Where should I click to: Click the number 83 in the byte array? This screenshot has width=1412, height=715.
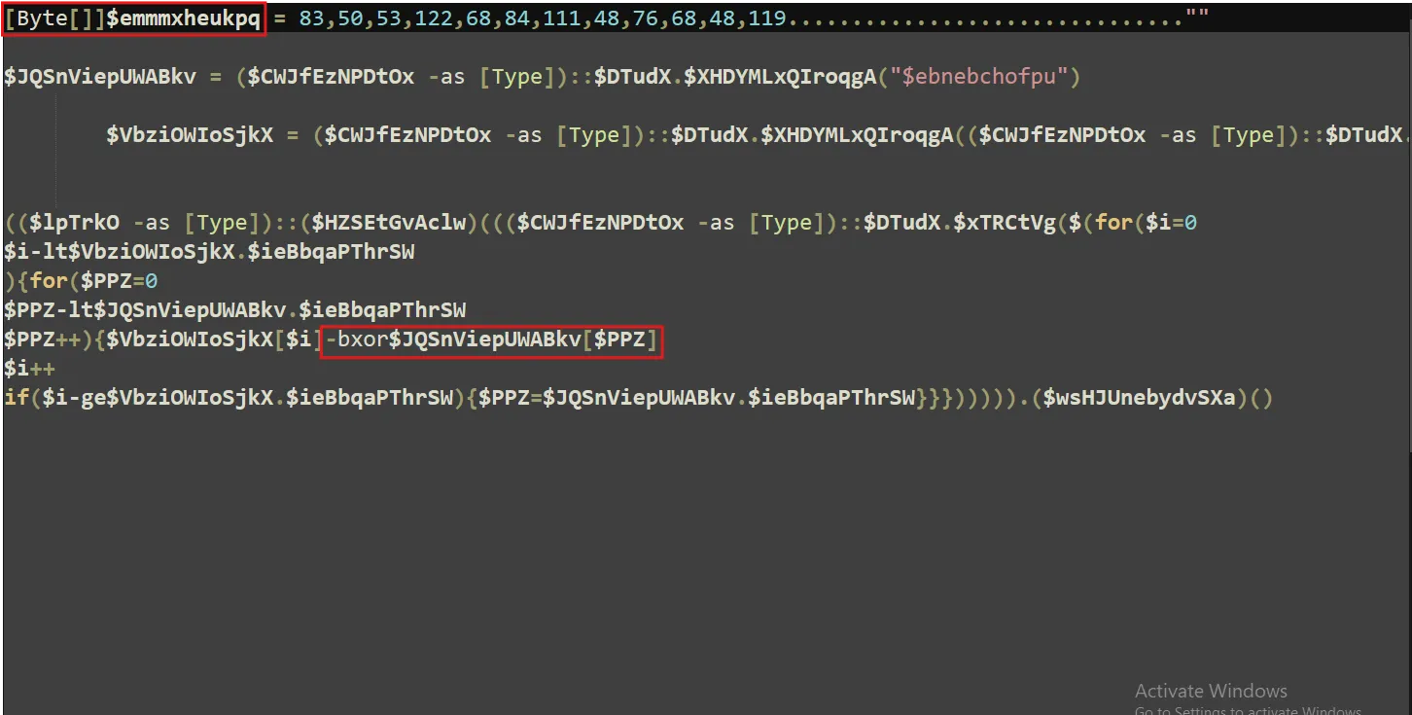(311, 18)
